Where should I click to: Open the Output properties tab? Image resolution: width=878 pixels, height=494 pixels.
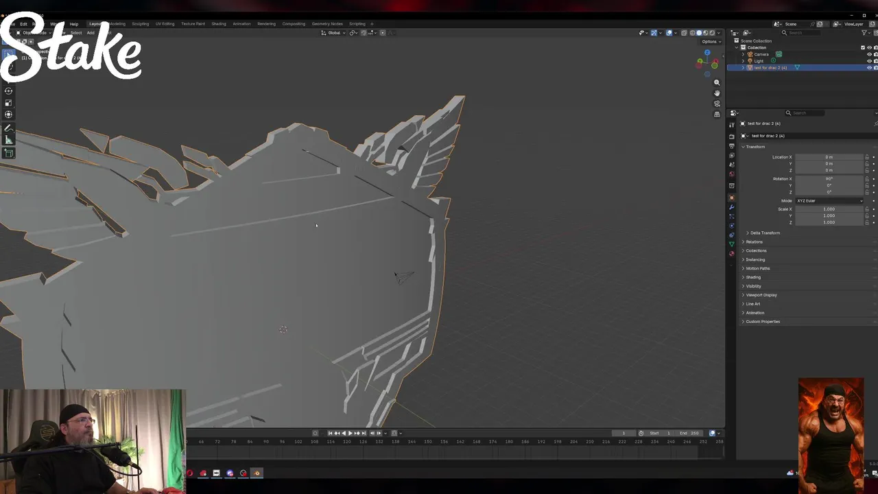click(732, 146)
